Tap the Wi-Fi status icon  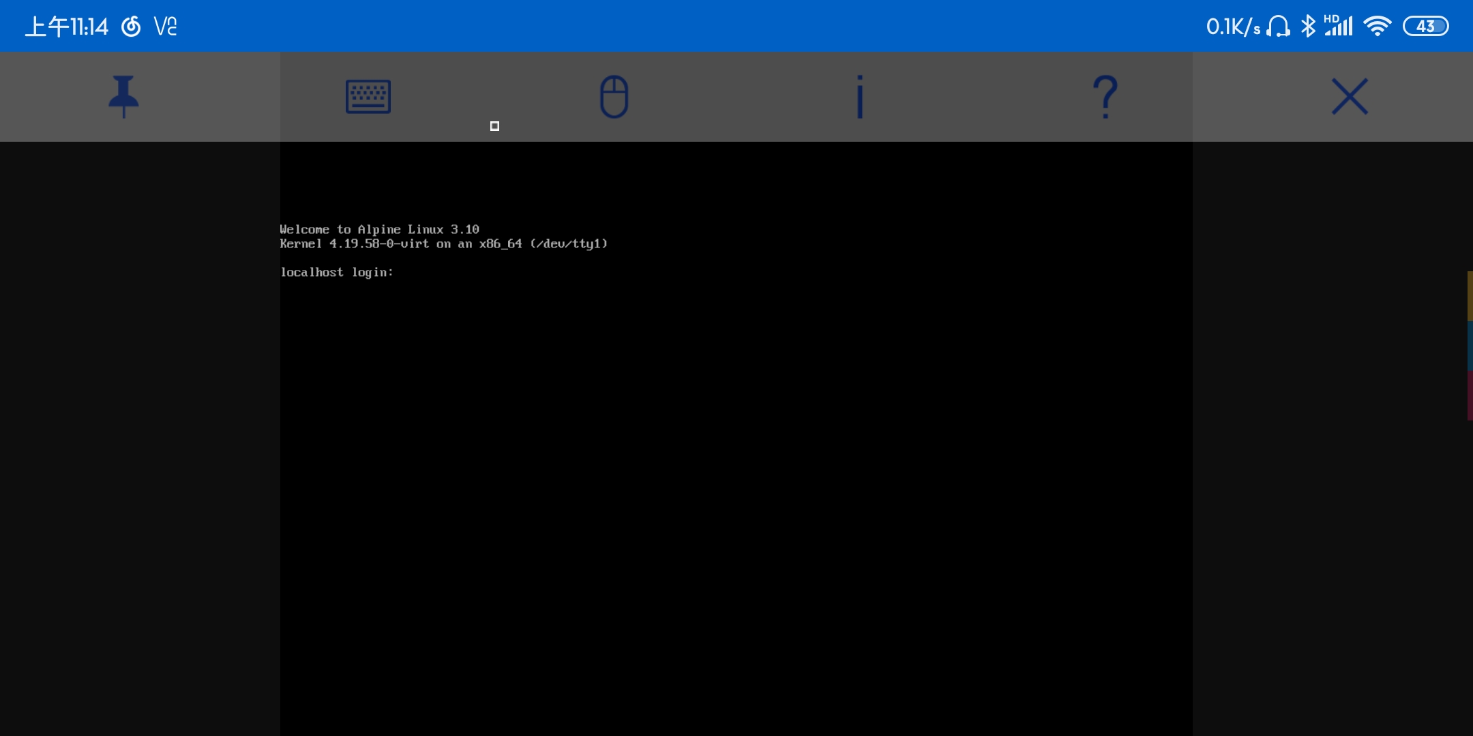tap(1377, 27)
